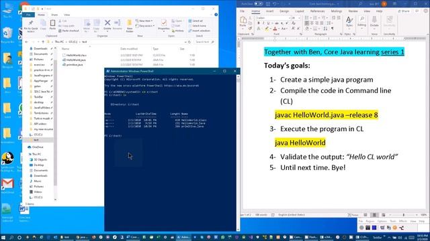Image resolution: width=430 pixels, height=241 pixels.
Task: Click PowerShell button on taskbar
Action: [183, 237]
